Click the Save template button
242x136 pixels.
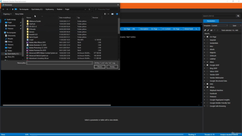234,26
